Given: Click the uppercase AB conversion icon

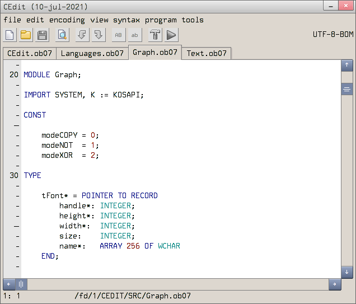Looking at the screenshot, I should pos(118,35).
